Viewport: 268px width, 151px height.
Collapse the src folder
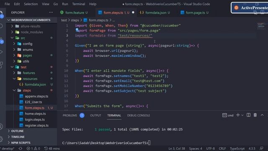(32, 38)
